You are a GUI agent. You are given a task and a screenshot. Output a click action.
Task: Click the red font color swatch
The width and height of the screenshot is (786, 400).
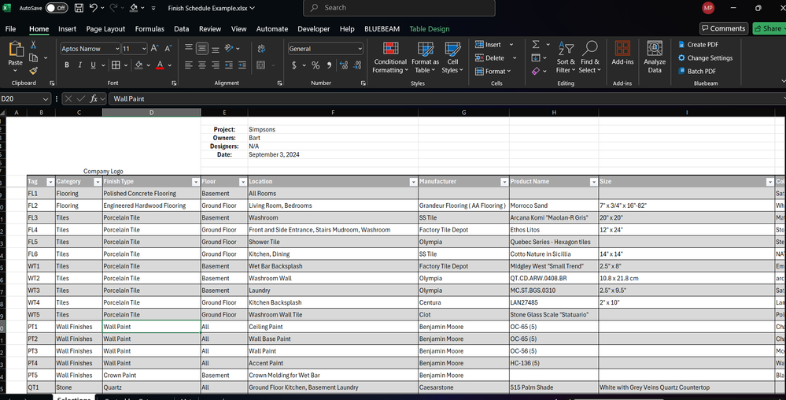(x=160, y=65)
